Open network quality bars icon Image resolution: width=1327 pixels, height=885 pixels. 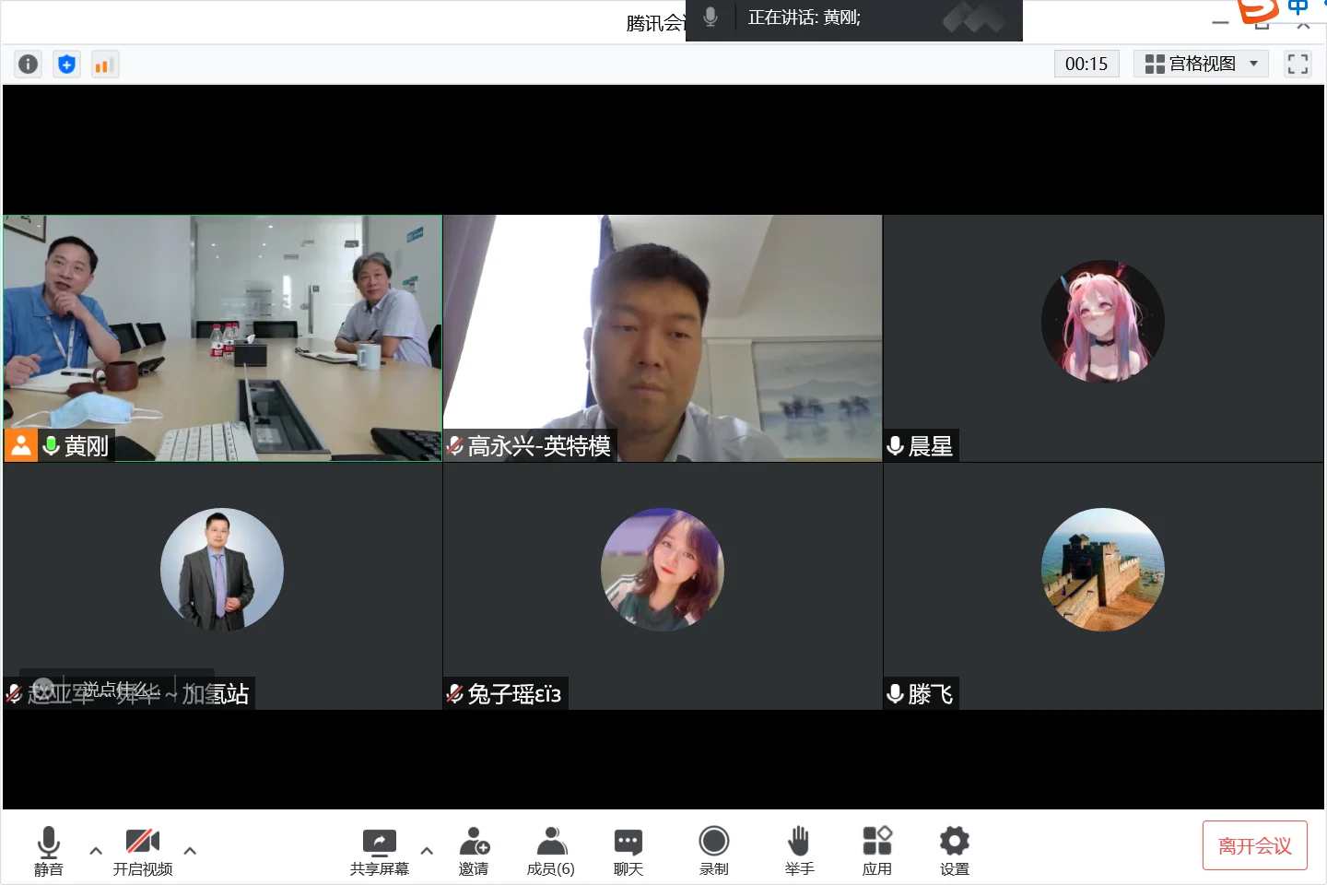pos(104,64)
